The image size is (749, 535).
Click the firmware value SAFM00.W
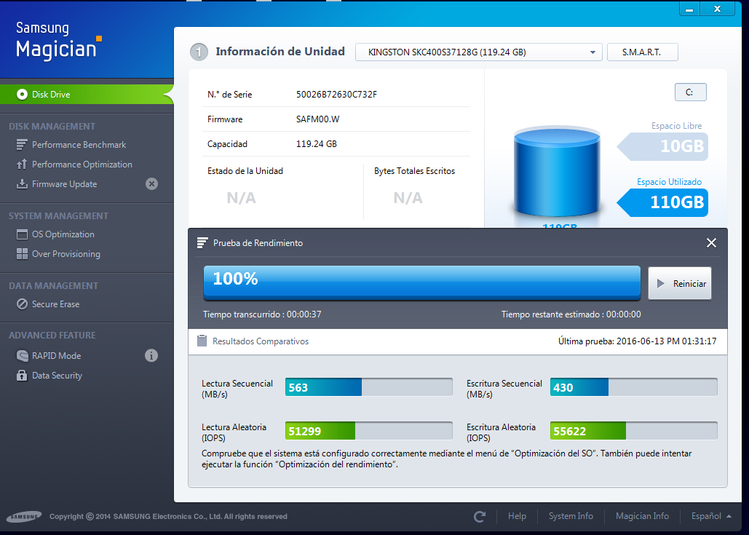[317, 119]
